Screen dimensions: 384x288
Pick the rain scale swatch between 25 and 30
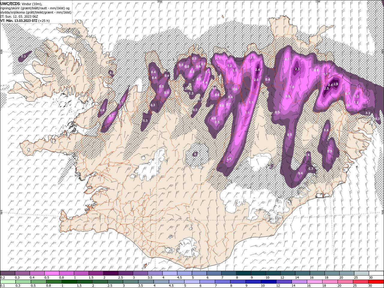(361, 282)
